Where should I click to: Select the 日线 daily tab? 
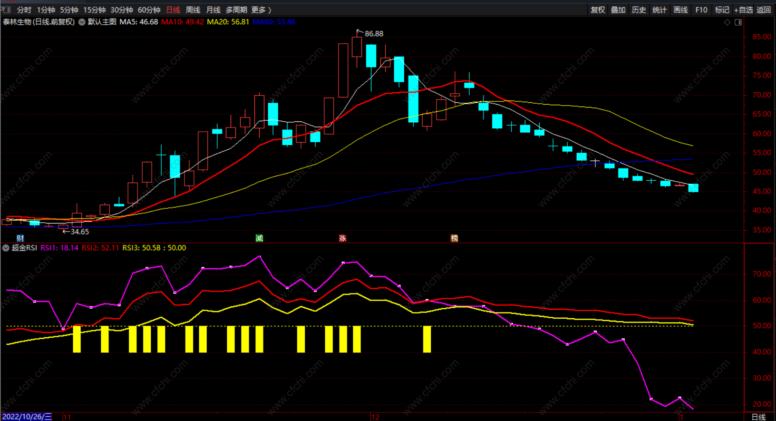tap(173, 10)
